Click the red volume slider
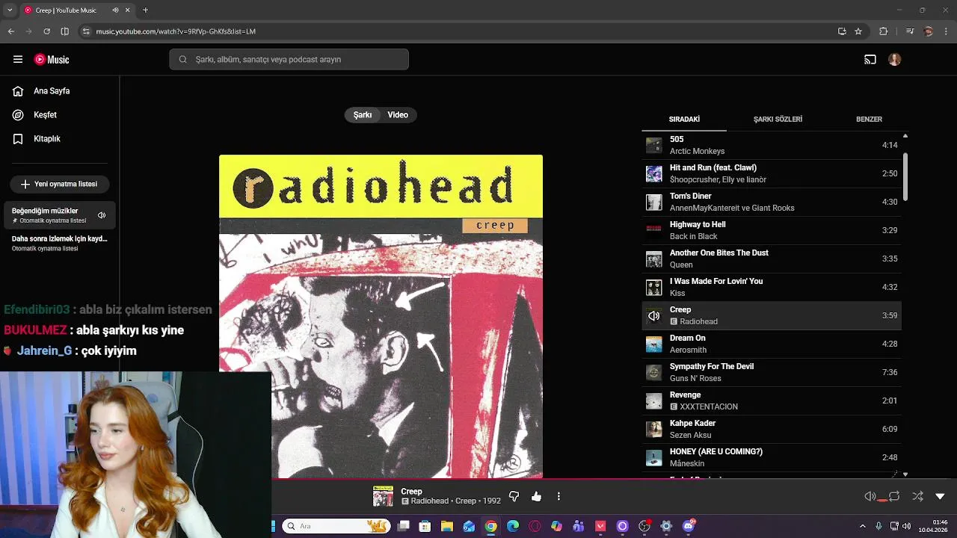 [x=882, y=500]
